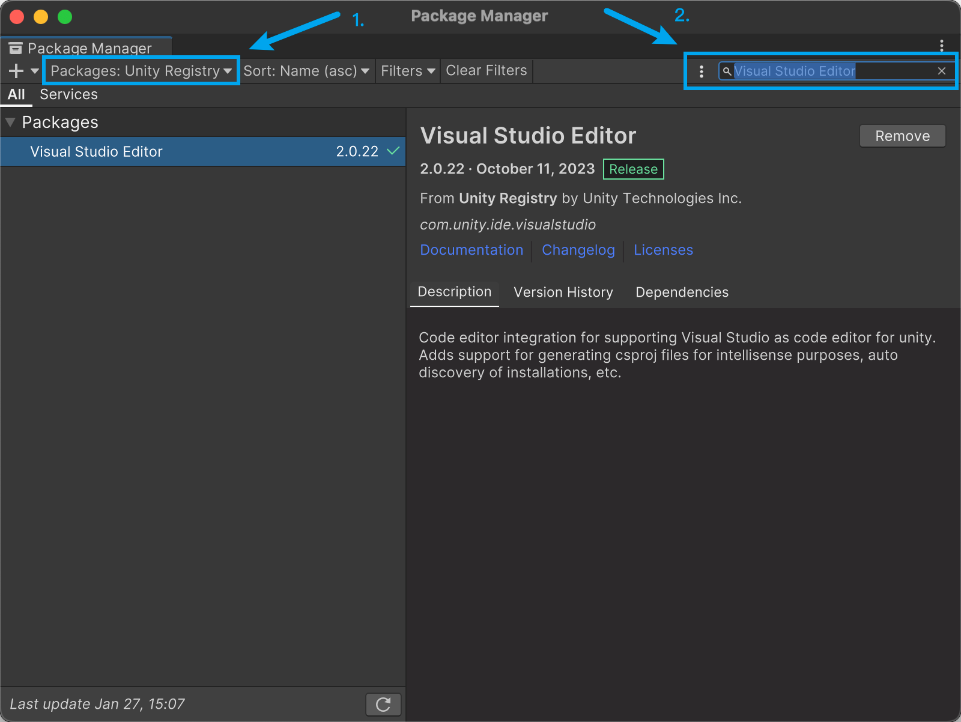Expand the Filters dropdown menu
Screen dimensions: 961x722
point(408,71)
